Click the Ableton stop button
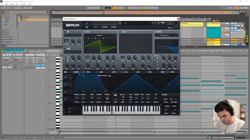250x140 pixels. (106, 8)
